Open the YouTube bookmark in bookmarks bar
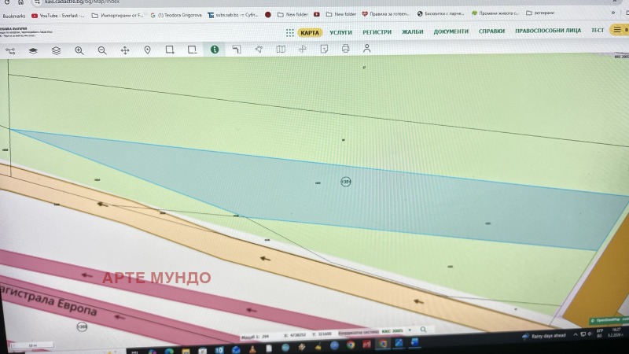 point(57,15)
